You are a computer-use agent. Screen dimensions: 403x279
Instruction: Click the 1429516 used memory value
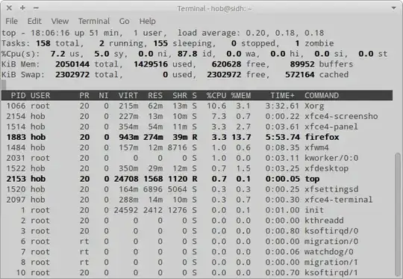pyautogui.click(x=151, y=64)
